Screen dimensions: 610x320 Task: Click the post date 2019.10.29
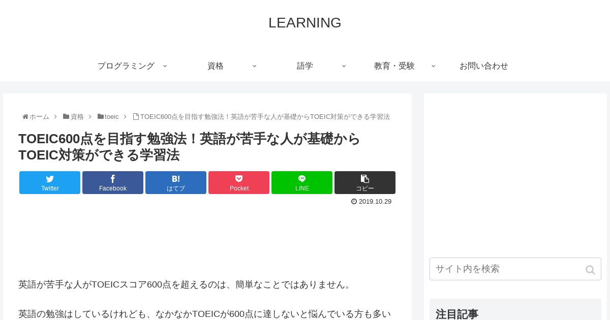pyautogui.click(x=375, y=202)
